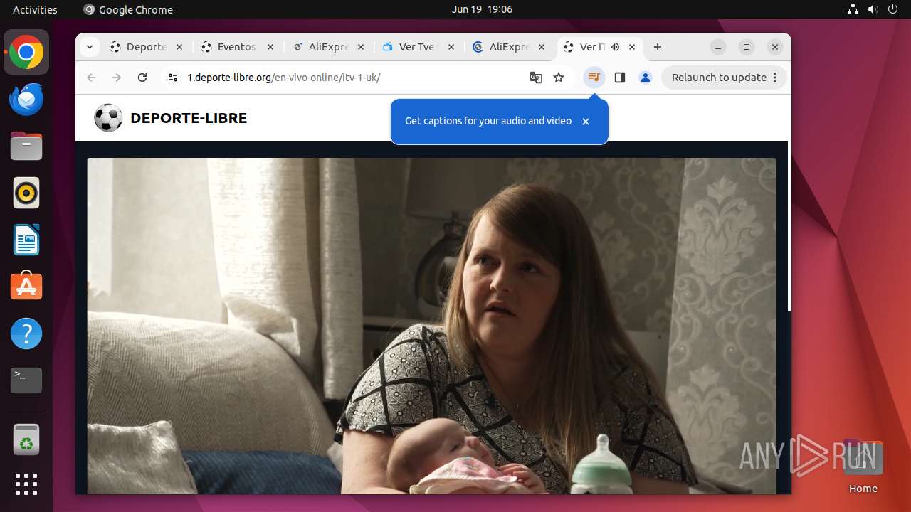Launch LibreOffice Writer from dock

pyautogui.click(x=26, y=240)
